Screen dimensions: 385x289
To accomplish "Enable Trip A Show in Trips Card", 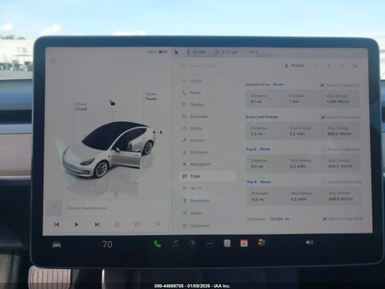I will pyautogui.click(x=324, y=149).
